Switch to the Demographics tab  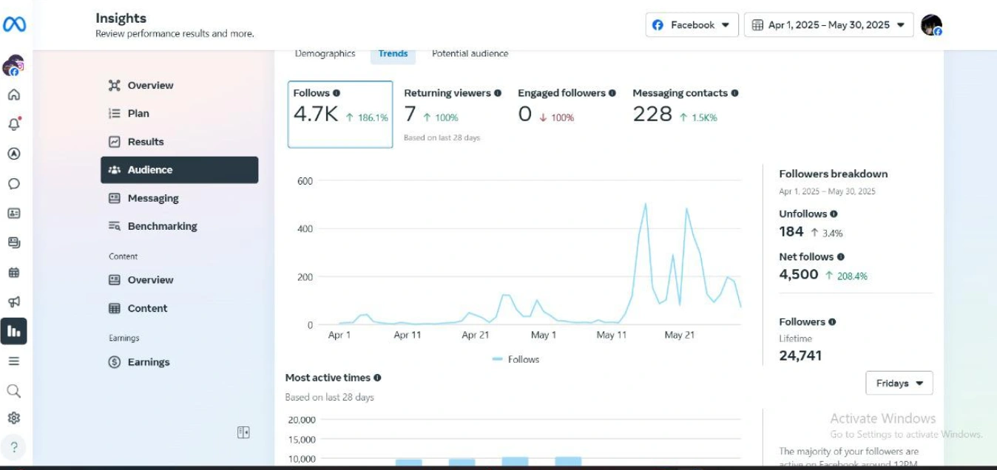pos(325,54)
